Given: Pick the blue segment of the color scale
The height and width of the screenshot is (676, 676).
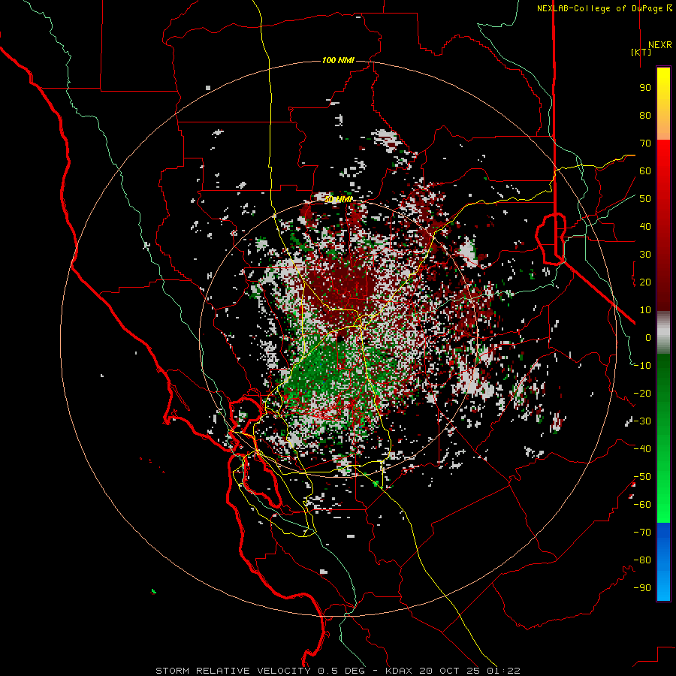Looking at the screenshot, I should 663,562.
